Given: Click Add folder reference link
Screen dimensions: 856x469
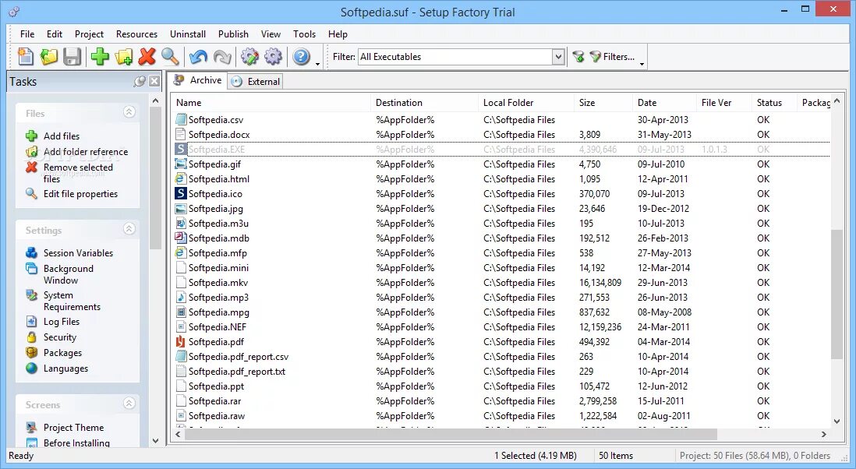Looking at the screenshot, I should point(86,152).
